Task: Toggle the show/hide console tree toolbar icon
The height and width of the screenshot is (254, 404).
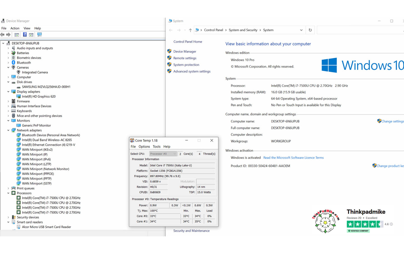Action: (17, 35)
